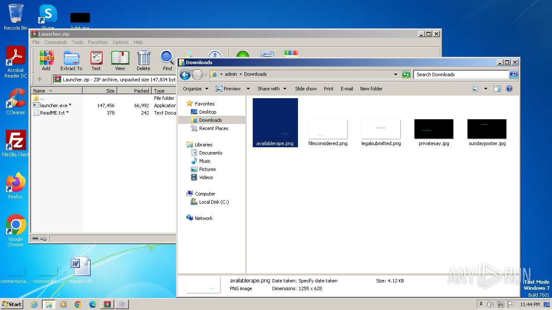The image size is (552, 310).
Task: Select Desktop in Favorites
Action: click(207, 112)
